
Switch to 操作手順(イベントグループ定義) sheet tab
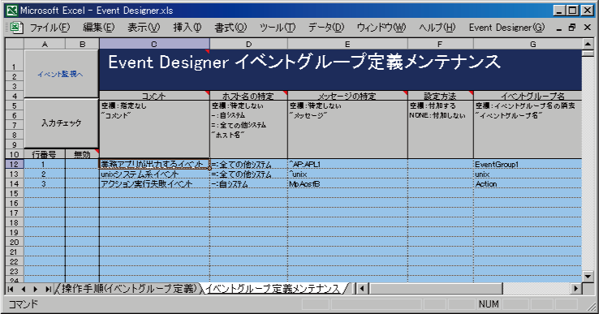[129, 289]
